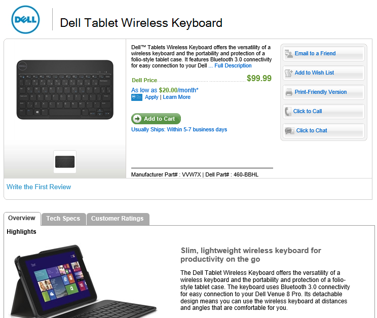This screenshot has width=377, height=318.
Task: Click the Dell credit card icon beside Apply
Action: tap(137, 97)
